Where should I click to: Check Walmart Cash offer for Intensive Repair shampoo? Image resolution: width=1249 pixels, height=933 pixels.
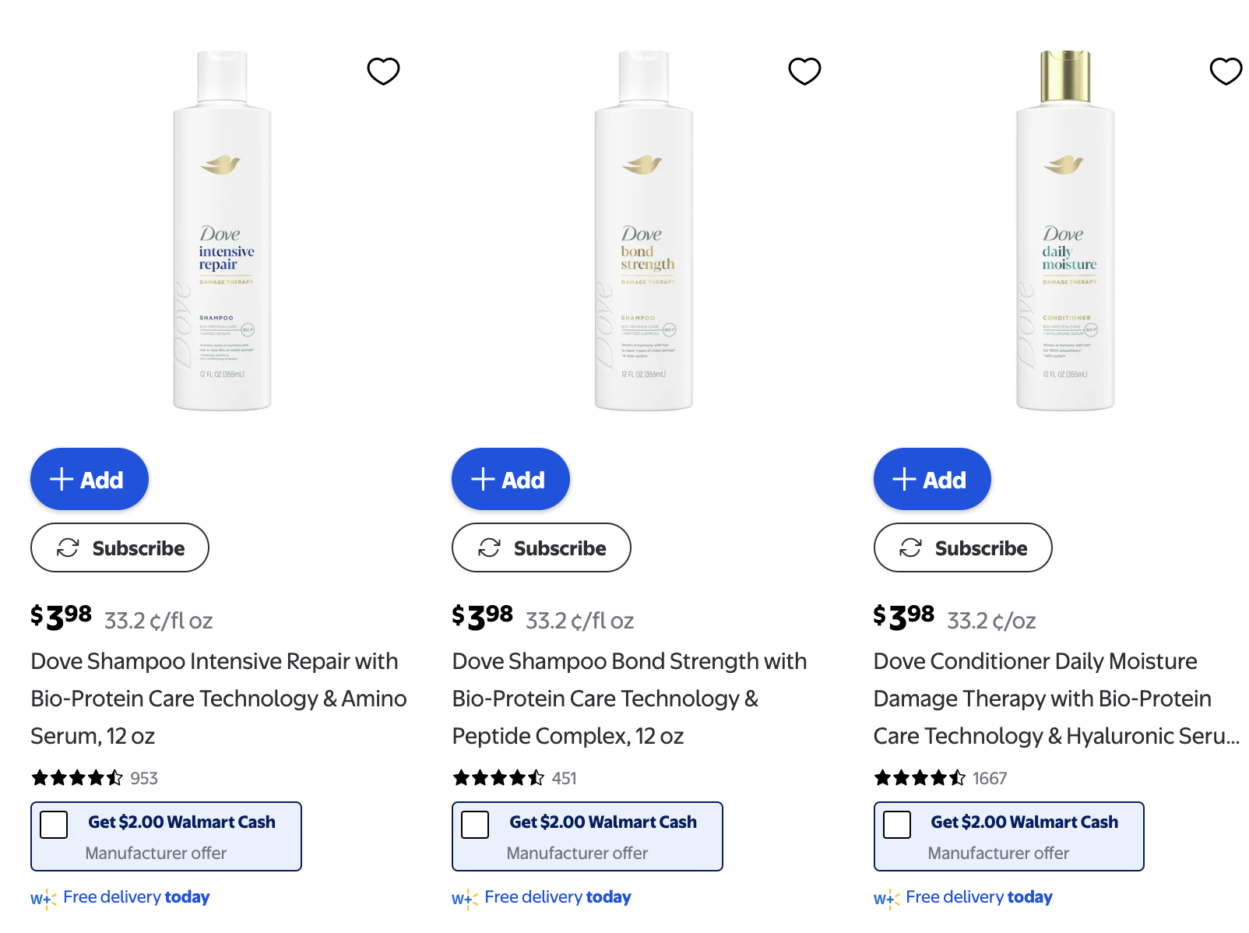(x=53, y=825)
